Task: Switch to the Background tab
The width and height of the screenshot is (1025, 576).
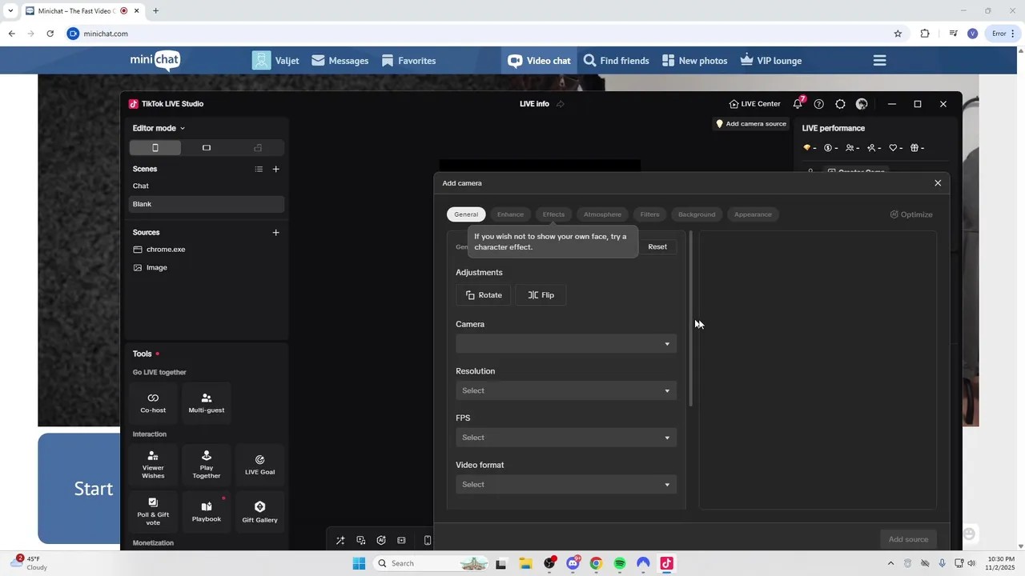Action: pyautogui.click(x=697, y=214)
